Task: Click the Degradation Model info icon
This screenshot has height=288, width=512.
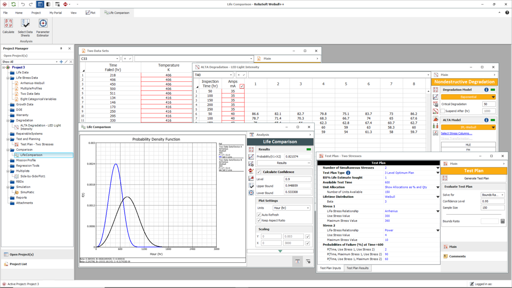Action: pyautogui.click(x=486, y=89)
